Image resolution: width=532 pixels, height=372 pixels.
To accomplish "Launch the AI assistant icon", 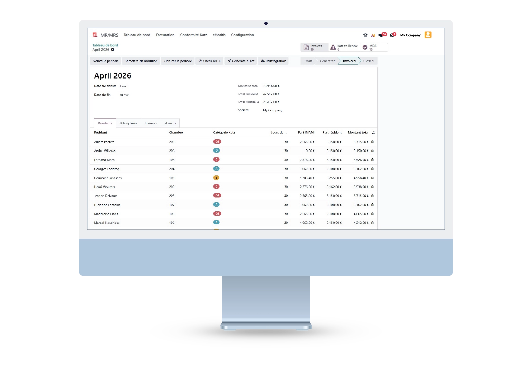I will coord(373,35).
